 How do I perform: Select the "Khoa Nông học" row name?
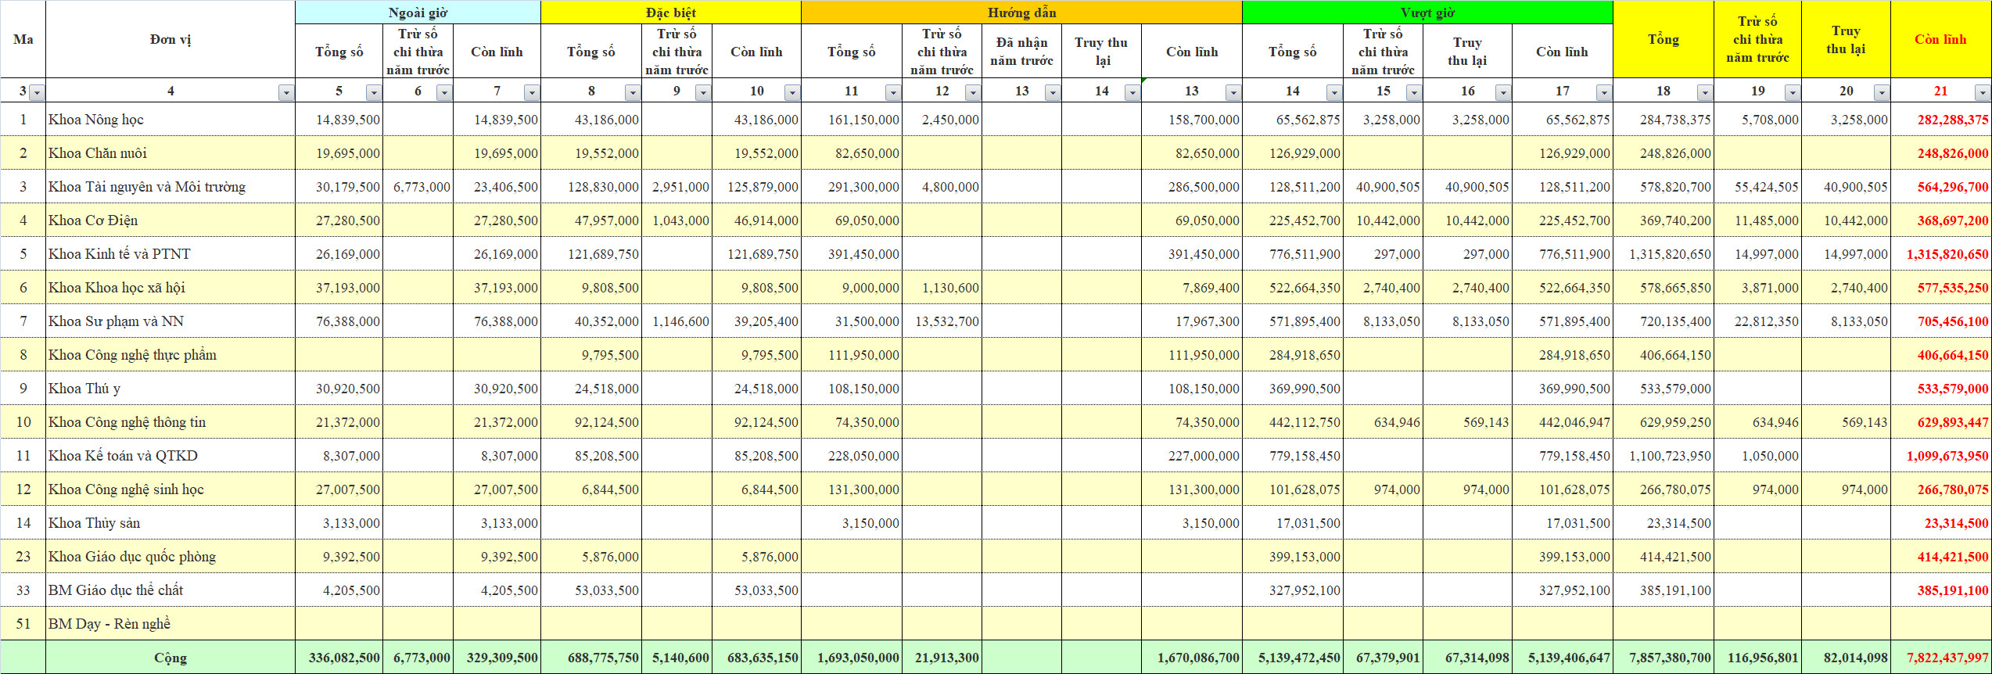pos(170,120)
